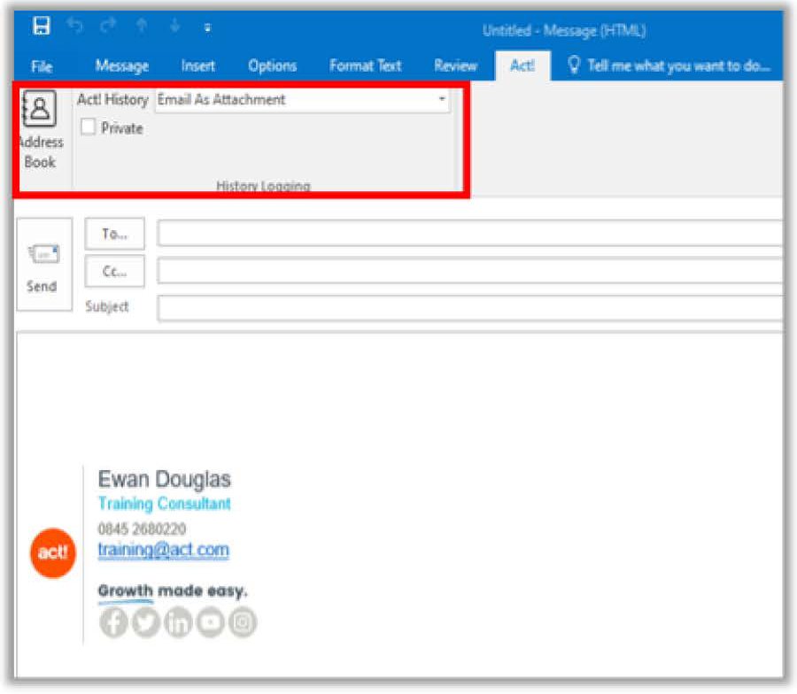Image resolution: width=797 pixels, height=694 pixels.
Task: Click the Previous Item up arrow
Action: click(142, 25)
